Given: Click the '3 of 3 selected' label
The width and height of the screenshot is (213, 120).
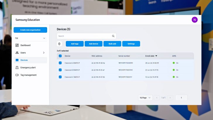Looking at the screenshot, I should point(63,51).
